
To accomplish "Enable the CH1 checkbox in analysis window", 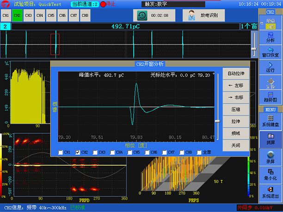I will click(x=61, y=153).
